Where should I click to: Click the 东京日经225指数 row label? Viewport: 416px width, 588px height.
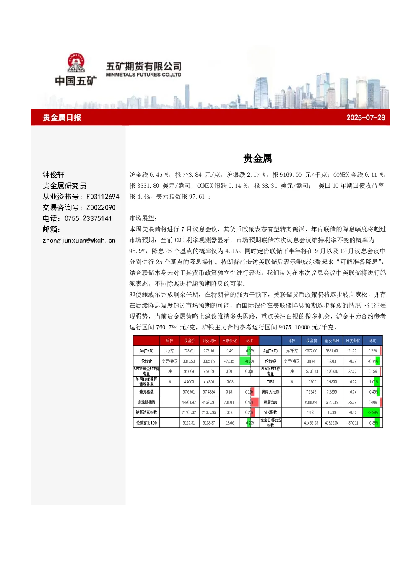point(270,422)
